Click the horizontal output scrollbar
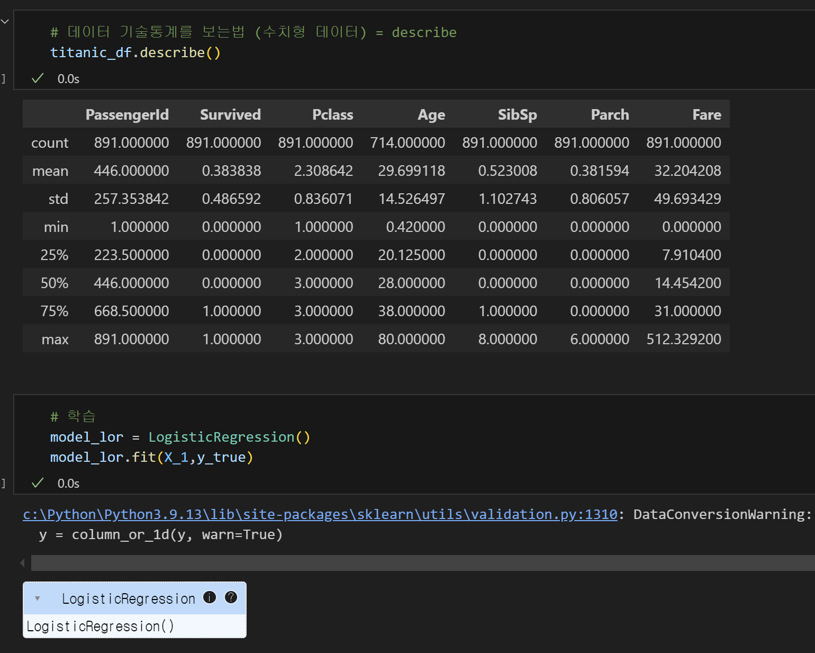The width and height of the screenshot is (815, 653). pos(423,563)
